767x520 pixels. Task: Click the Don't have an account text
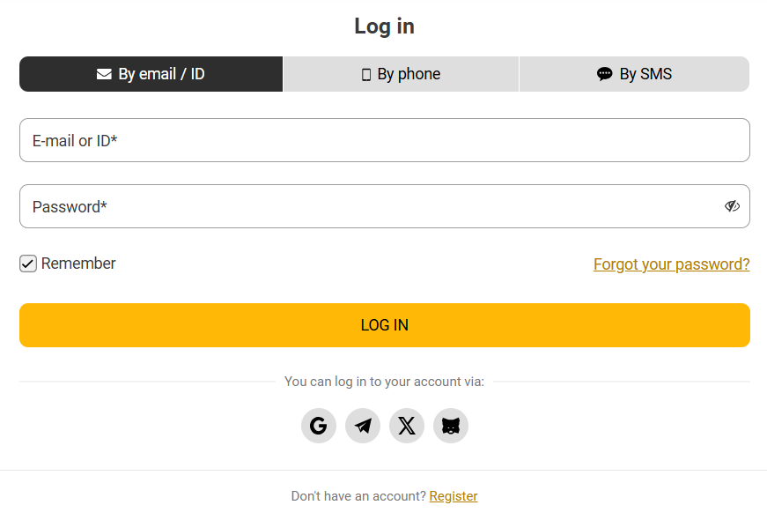click(x=358, y=496)
